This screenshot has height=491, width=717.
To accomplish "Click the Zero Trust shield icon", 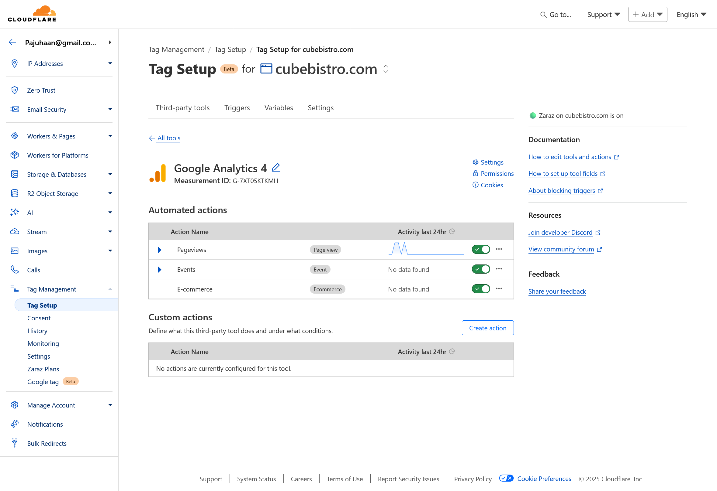I will (14, 90).
